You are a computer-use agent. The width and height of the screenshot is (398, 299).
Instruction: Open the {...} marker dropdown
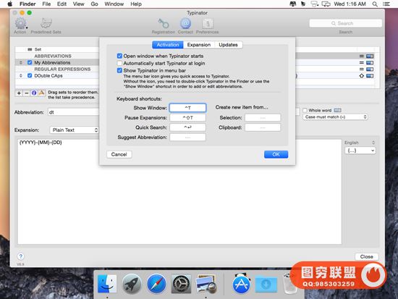click(x=360, y=151)
